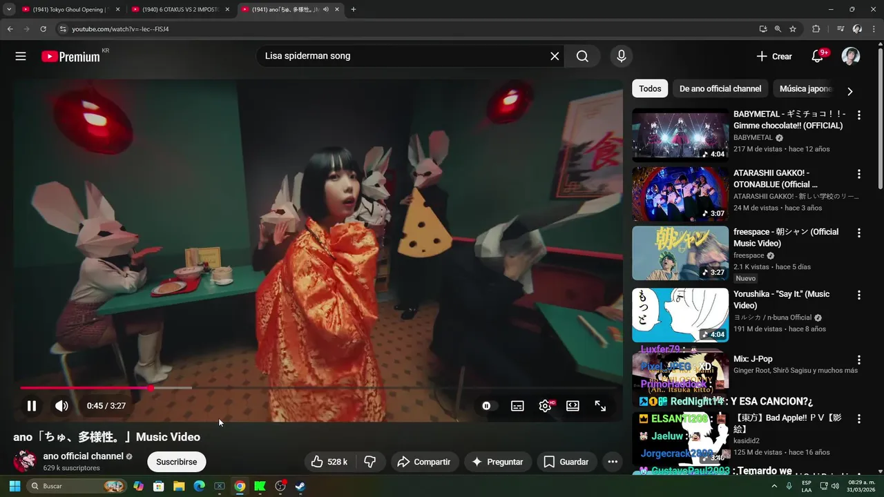Open ano official channel link

pyautogui.click(x=84, y=456)
